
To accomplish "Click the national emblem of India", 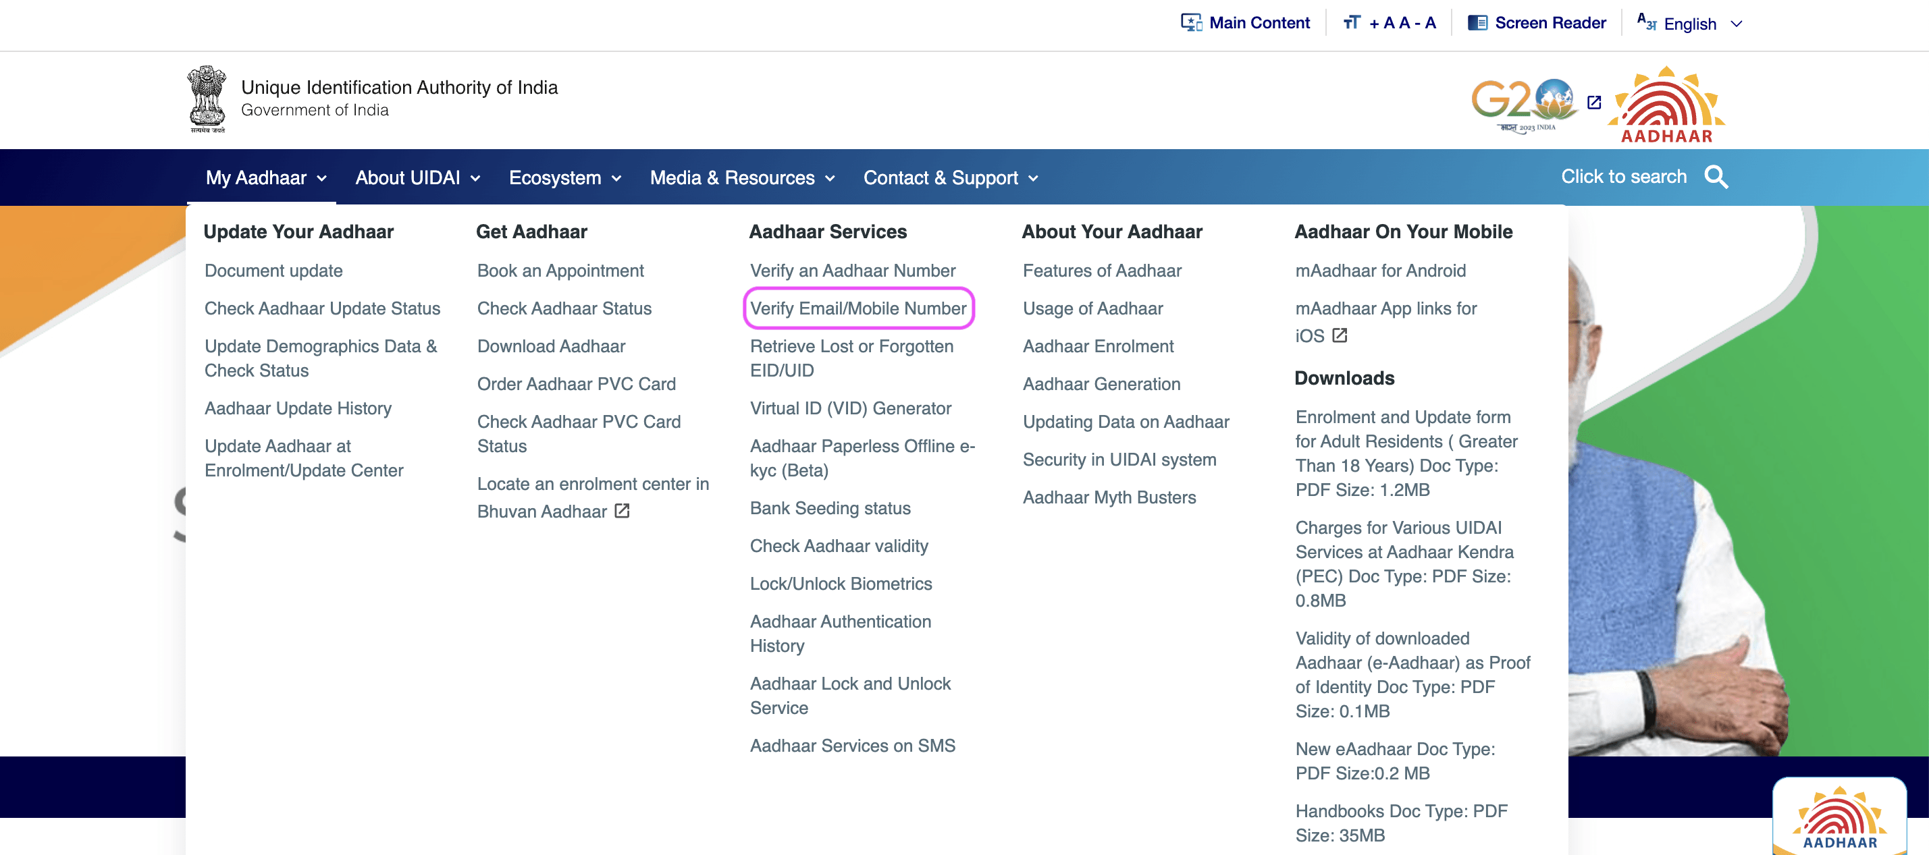I will click(x=207, y=99).
